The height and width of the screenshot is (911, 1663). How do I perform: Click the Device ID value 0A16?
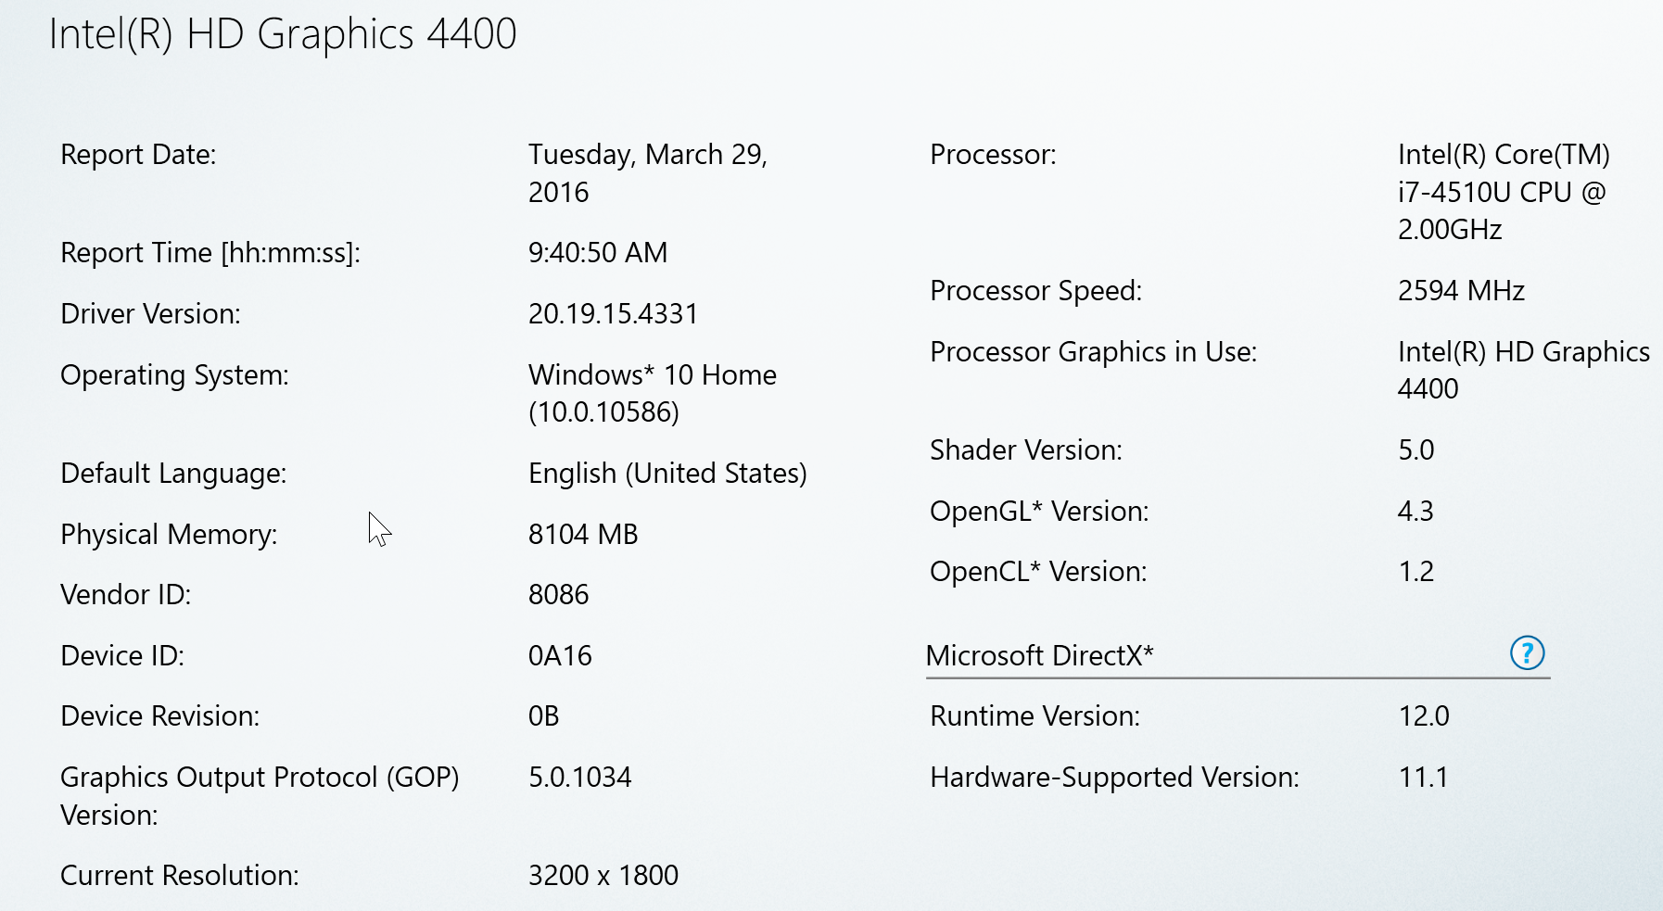[x=560, y=656]
